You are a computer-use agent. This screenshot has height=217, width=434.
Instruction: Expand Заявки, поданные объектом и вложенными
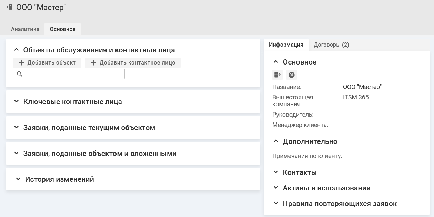point(16,154)
